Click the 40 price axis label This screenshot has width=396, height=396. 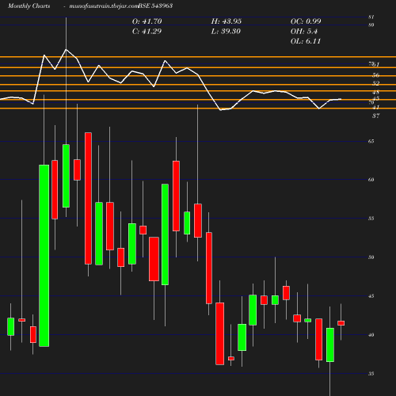(x=371, y=335)
